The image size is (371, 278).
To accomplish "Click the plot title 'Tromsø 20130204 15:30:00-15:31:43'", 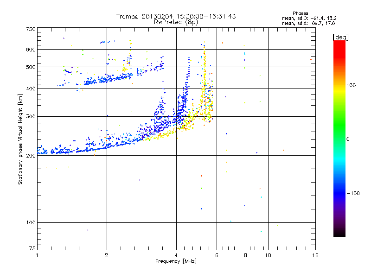I will (176, 16).
